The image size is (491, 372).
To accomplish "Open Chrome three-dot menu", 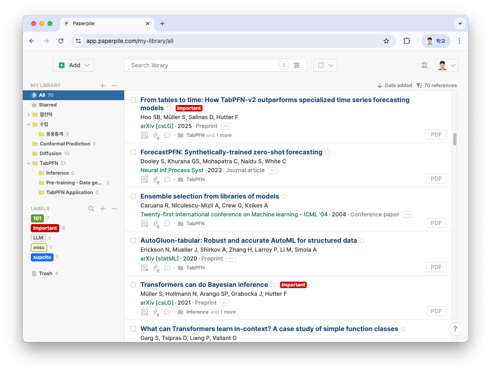I will pyautogui.click(x=459, y=41).
